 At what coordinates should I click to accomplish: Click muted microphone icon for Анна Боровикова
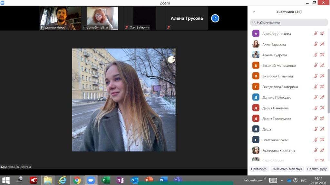click(315, 33)
